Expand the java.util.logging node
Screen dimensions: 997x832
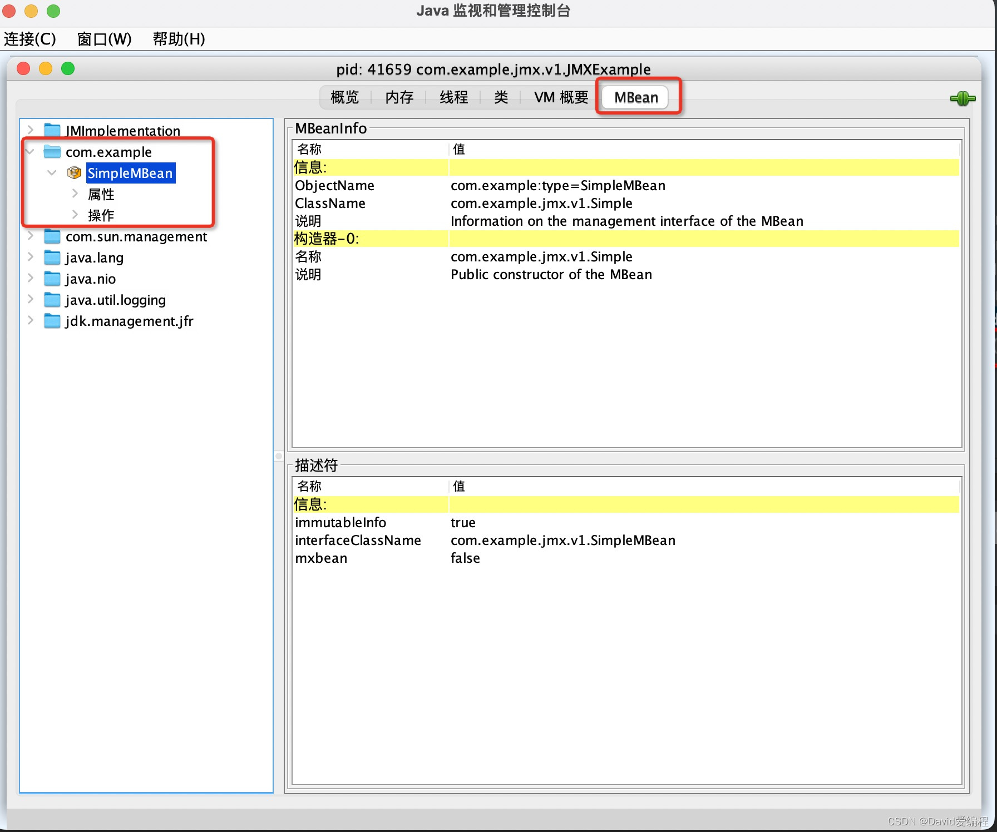click(x=31, y=300)
